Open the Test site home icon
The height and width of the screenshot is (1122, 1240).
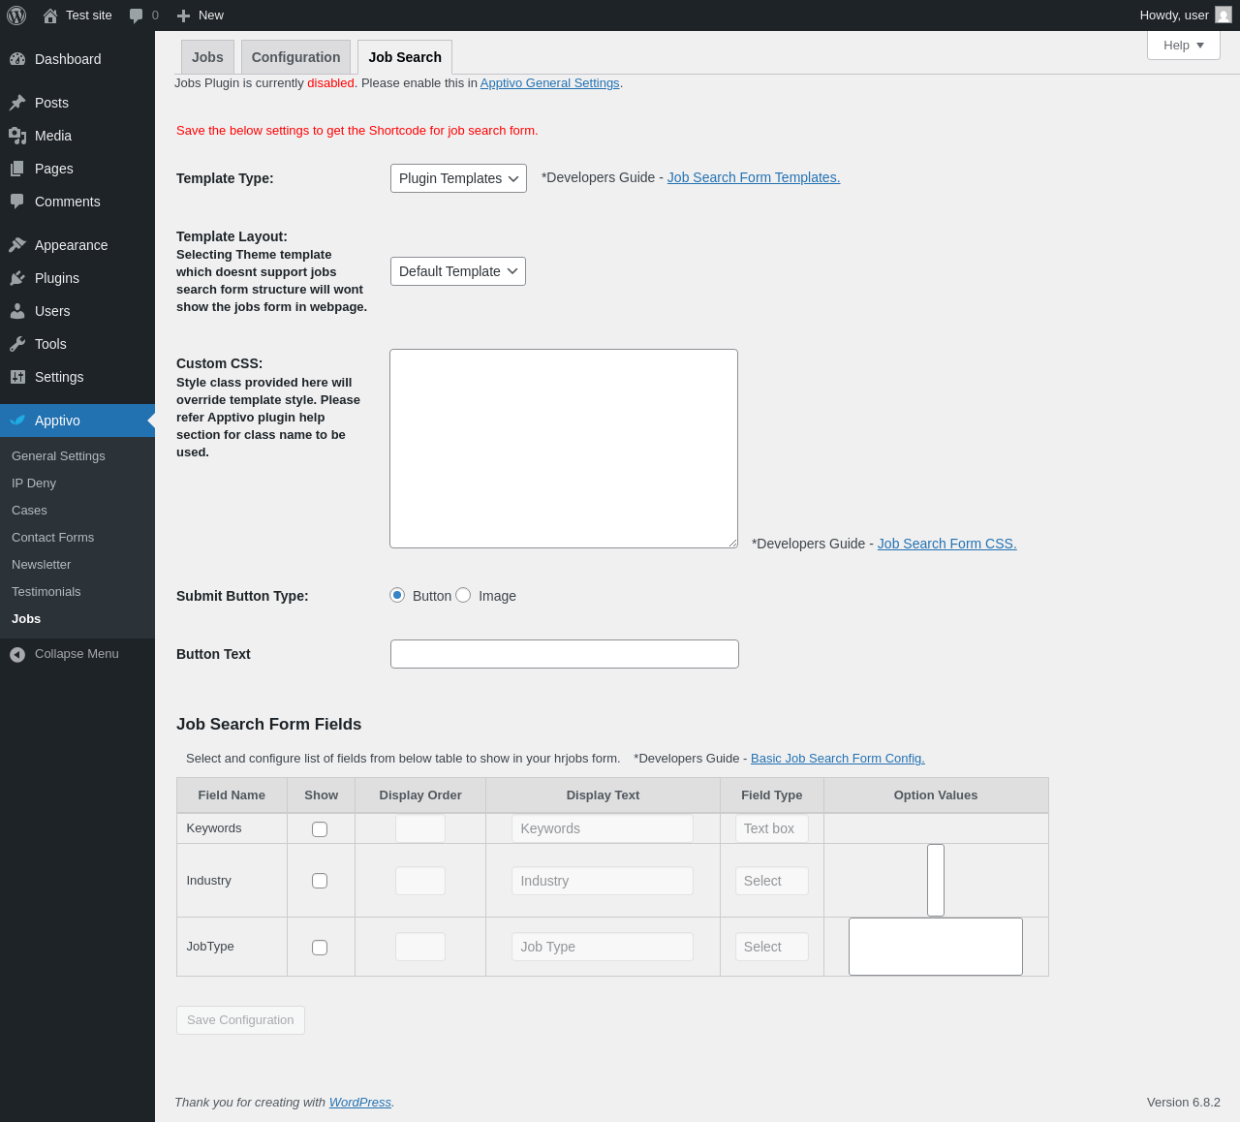(x=50, y=16)
